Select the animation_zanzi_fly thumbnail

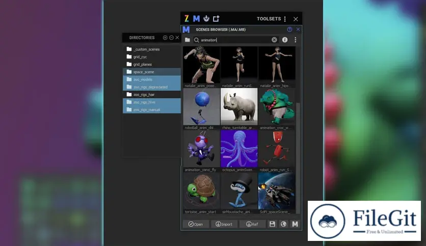point(202,149)
